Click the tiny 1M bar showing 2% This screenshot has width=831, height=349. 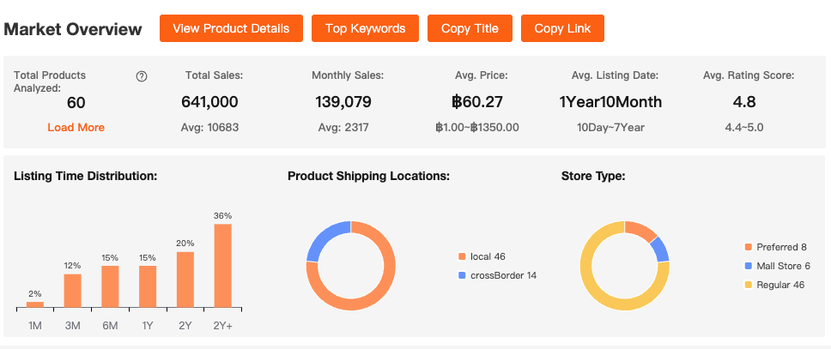click(35, 304)
